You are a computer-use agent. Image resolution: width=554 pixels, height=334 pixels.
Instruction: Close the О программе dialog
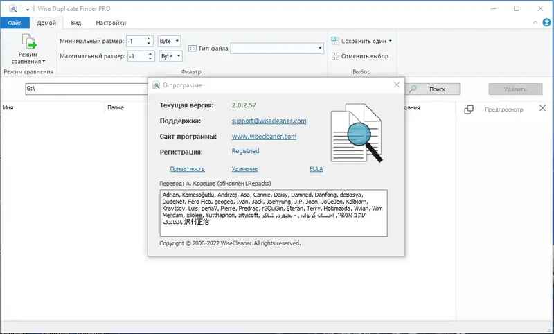(396, 85)
